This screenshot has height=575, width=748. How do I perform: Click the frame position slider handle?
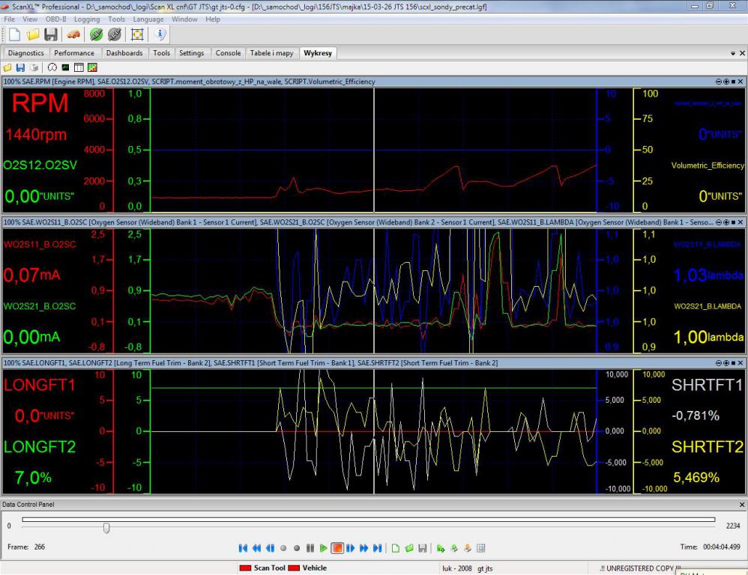[106, 528]
